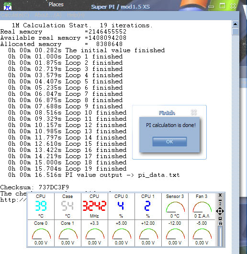Click the vertical slider on monitor panel
Image resolution: width=247 pixels, height=254 pixels.
tap(220, 236)
